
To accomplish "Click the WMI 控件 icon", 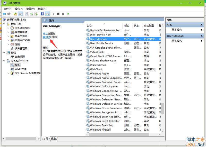I will pyautogui.click(x=12, y=69).
